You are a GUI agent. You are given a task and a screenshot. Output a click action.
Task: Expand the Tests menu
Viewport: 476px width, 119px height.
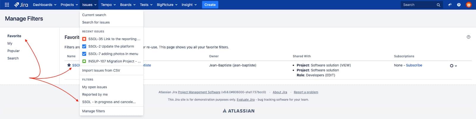[146, 5]
